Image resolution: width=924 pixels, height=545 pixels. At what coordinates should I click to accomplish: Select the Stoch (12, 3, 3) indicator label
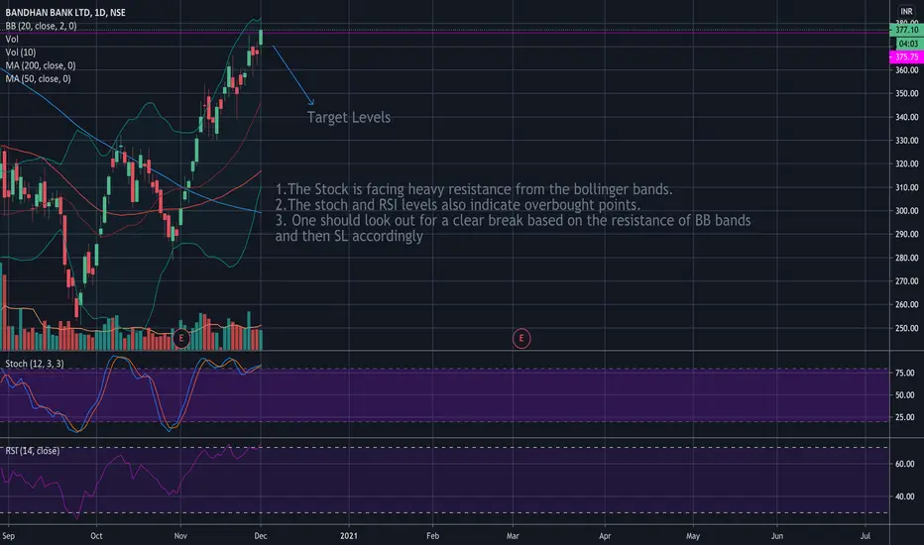(34, 364)
